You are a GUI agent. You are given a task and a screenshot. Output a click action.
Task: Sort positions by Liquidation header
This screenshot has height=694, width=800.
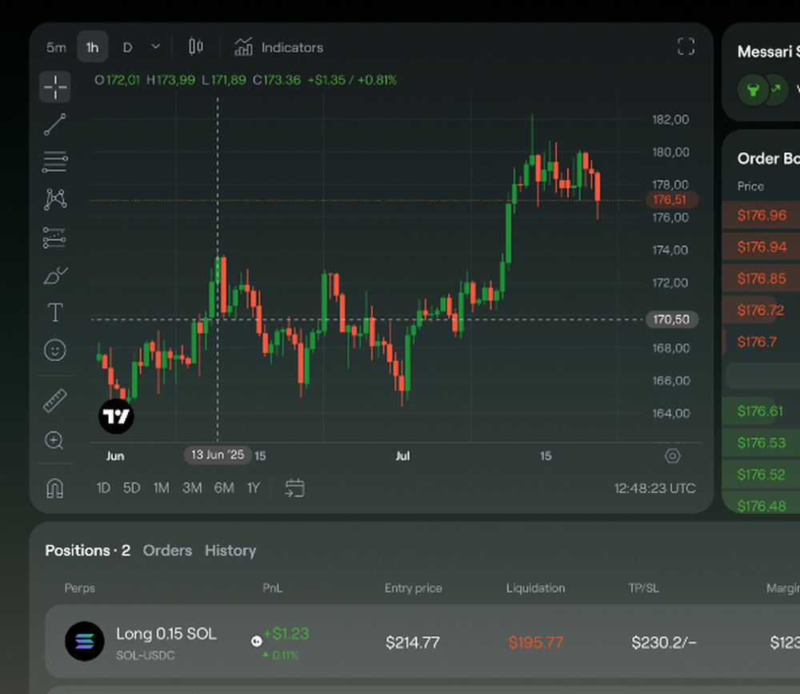click(x=536, y=588)
